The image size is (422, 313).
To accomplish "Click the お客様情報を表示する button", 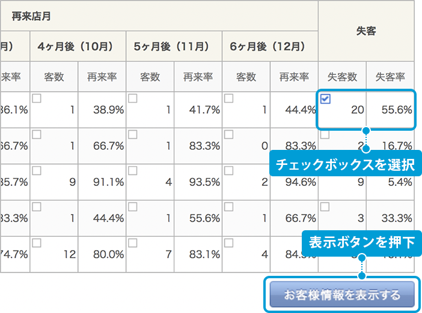I will [341, 295].
